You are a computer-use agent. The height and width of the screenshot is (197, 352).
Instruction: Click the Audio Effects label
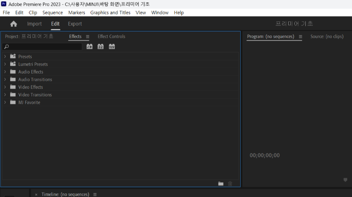click(31, 72)
